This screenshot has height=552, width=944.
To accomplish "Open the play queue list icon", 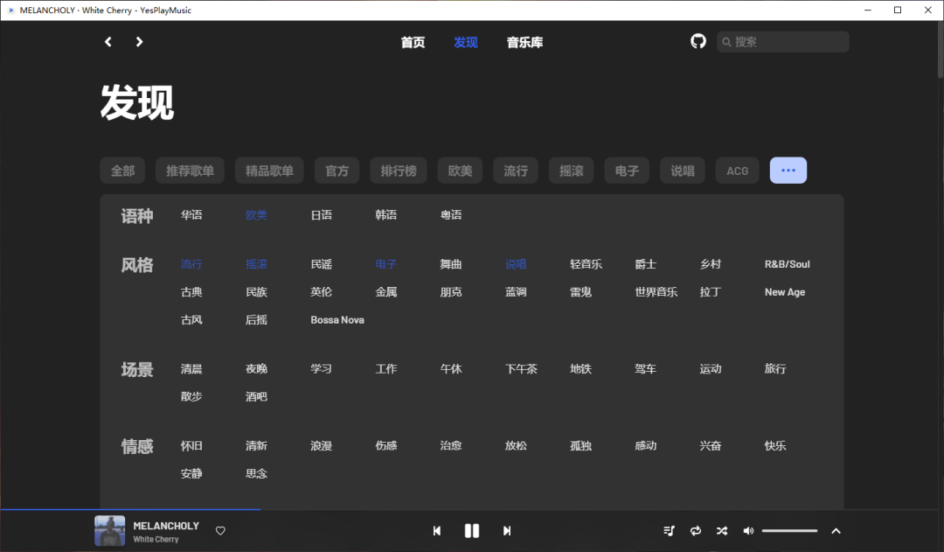I will (x=669, y=531).
